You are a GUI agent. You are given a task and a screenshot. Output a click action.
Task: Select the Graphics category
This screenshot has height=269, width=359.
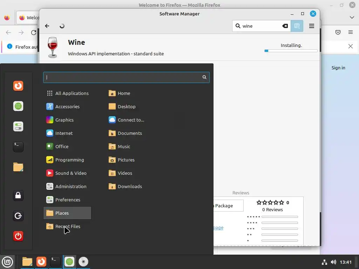(x=67, y=120)
